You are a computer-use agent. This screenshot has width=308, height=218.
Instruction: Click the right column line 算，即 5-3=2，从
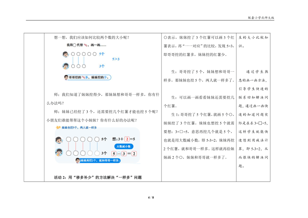(254, 149)
